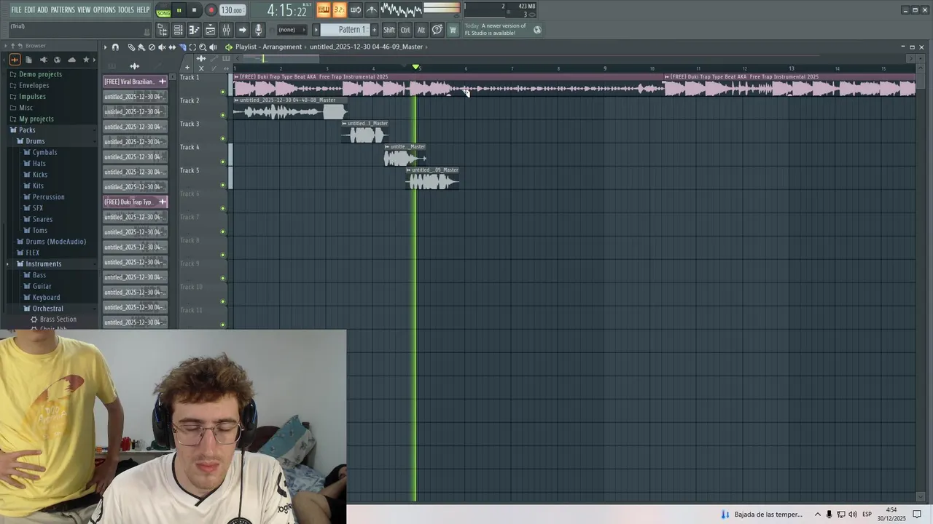Click the master volume level meter
The height and width of the screenshot is (524, 933).
[442, 8]
